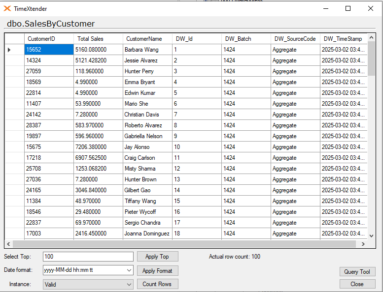383x292 pixels.
Task: Click the DW_Id cell with value 10
Action: pyautogui.click(x=197, y=147)
